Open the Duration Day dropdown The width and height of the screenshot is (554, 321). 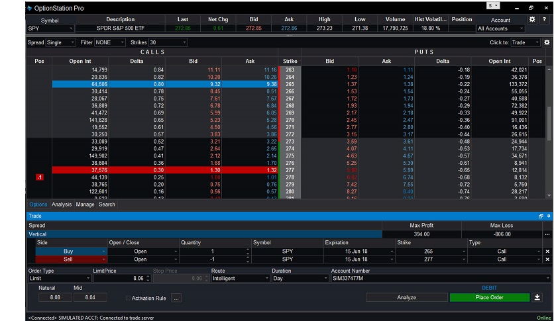(x=300, y=279)
